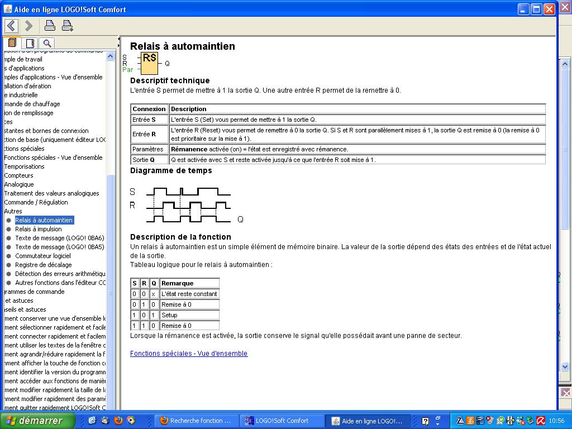572x429 pixels.
Task: Click the red antivirus system tray icon
Action: pyautogui.click(x=541, y=421)
